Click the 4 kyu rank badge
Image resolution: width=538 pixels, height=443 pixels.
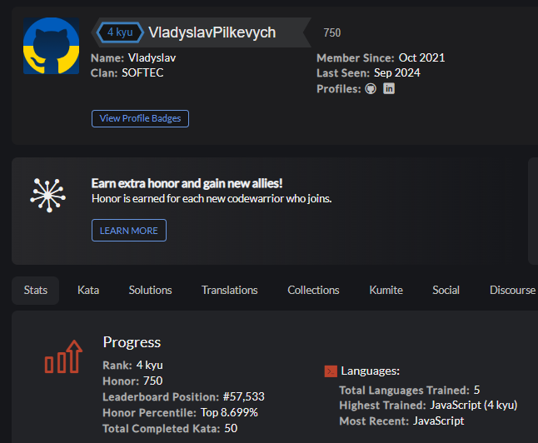tap(120, 32)
